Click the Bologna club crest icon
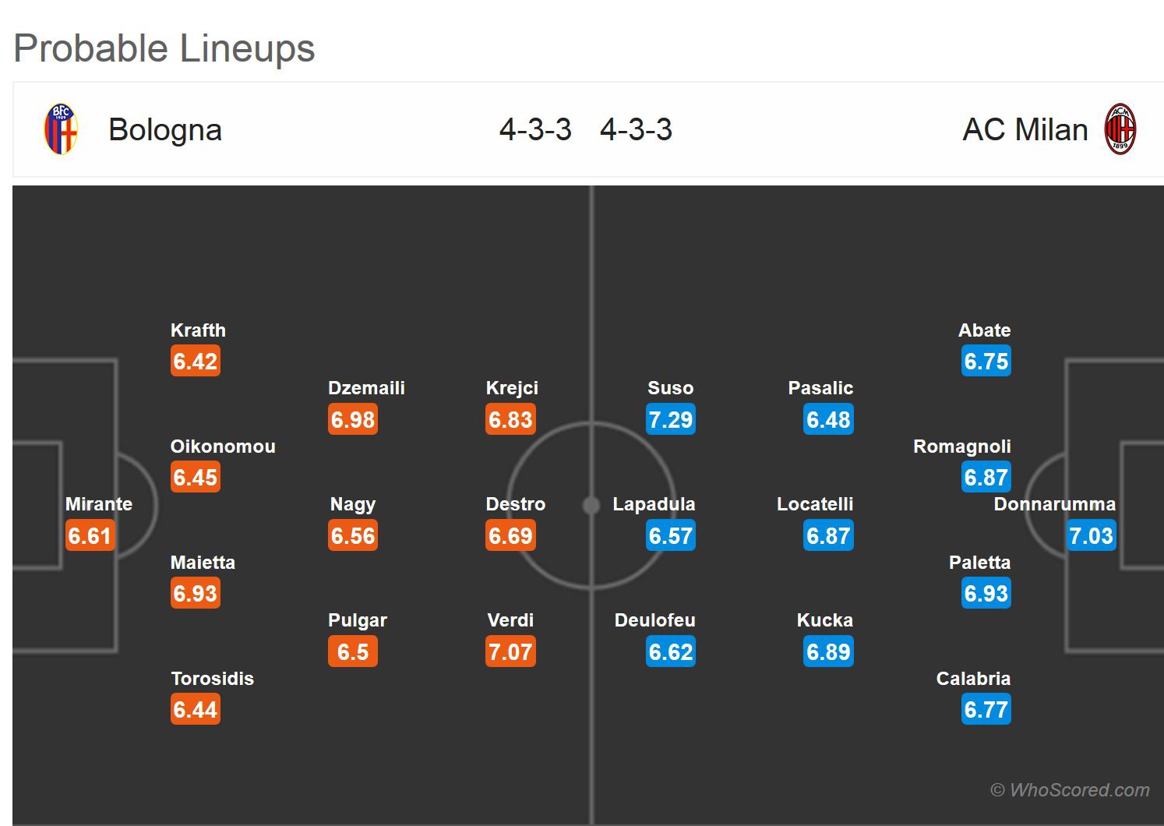Viewport: 1164px width, 826px height. (61, 129)
